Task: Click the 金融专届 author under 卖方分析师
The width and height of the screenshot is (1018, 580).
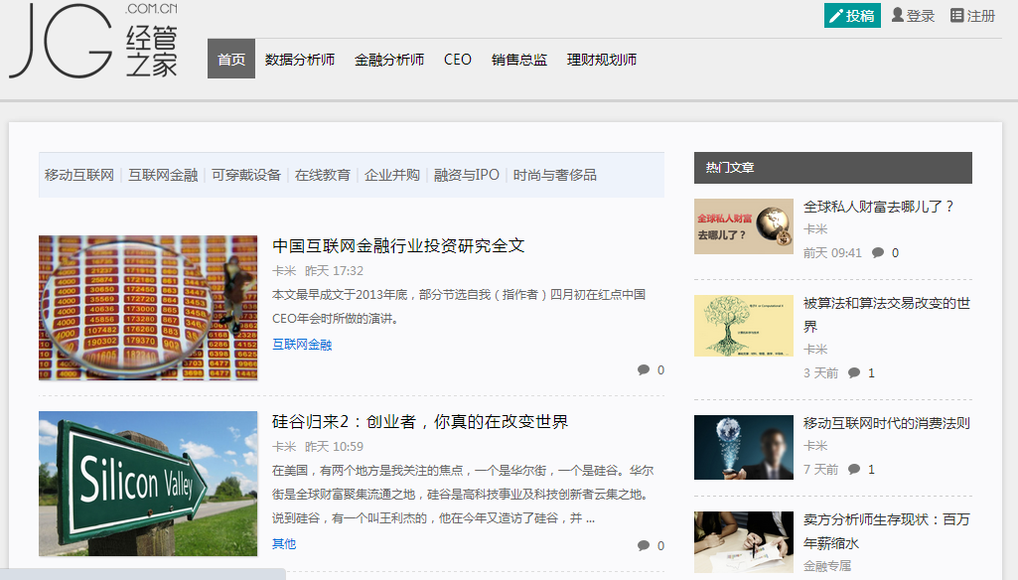Action: point(827,566)
